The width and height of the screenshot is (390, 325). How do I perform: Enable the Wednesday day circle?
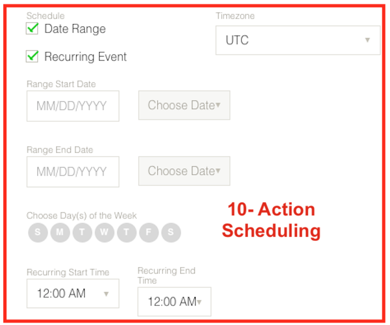pyautogui.click(x=104, y=232)
